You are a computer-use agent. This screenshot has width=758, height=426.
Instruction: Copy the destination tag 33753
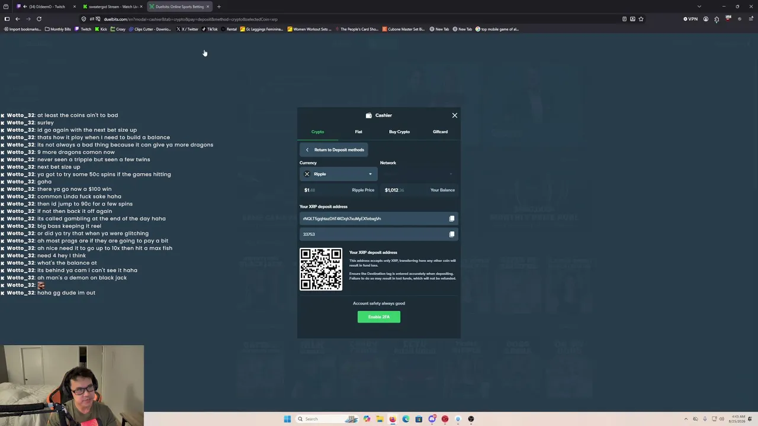pyautogui.click(x=452, y=234)
